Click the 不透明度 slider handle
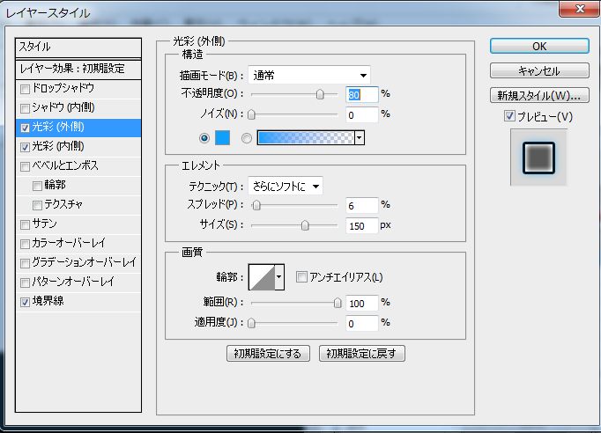This screenshot has width=601, height=433. (320, 94)
